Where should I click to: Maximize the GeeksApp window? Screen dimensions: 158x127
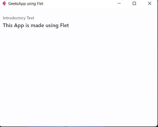pyautogui.click(x=134, y=3)
